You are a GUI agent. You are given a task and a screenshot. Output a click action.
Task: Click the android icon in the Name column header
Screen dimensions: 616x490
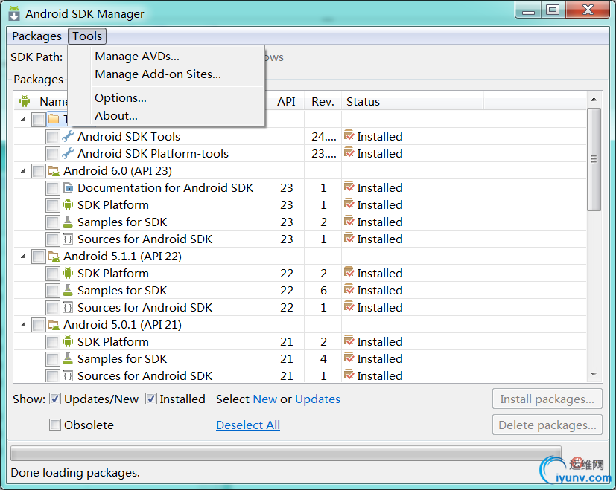coord(25,101)
